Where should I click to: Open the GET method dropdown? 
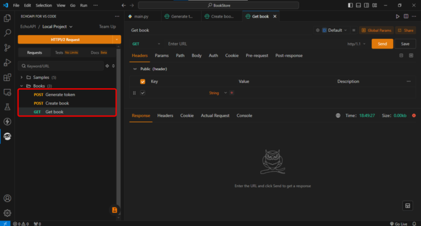click(146, 44)
